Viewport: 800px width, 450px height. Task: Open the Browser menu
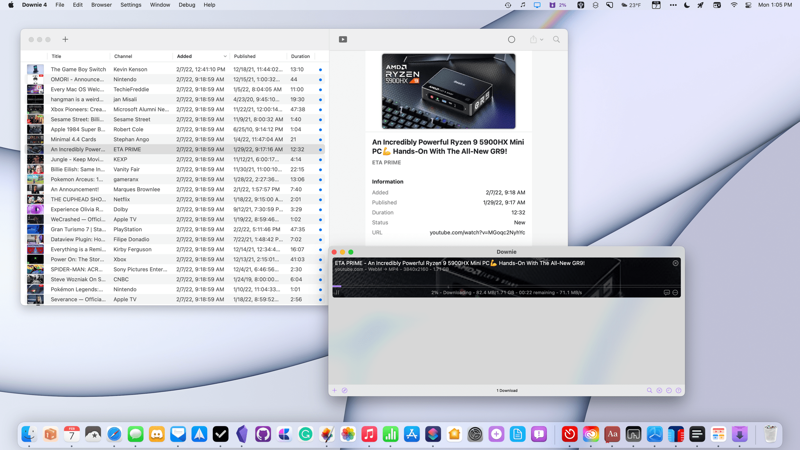pyautogui.click(x=102, y=5)
